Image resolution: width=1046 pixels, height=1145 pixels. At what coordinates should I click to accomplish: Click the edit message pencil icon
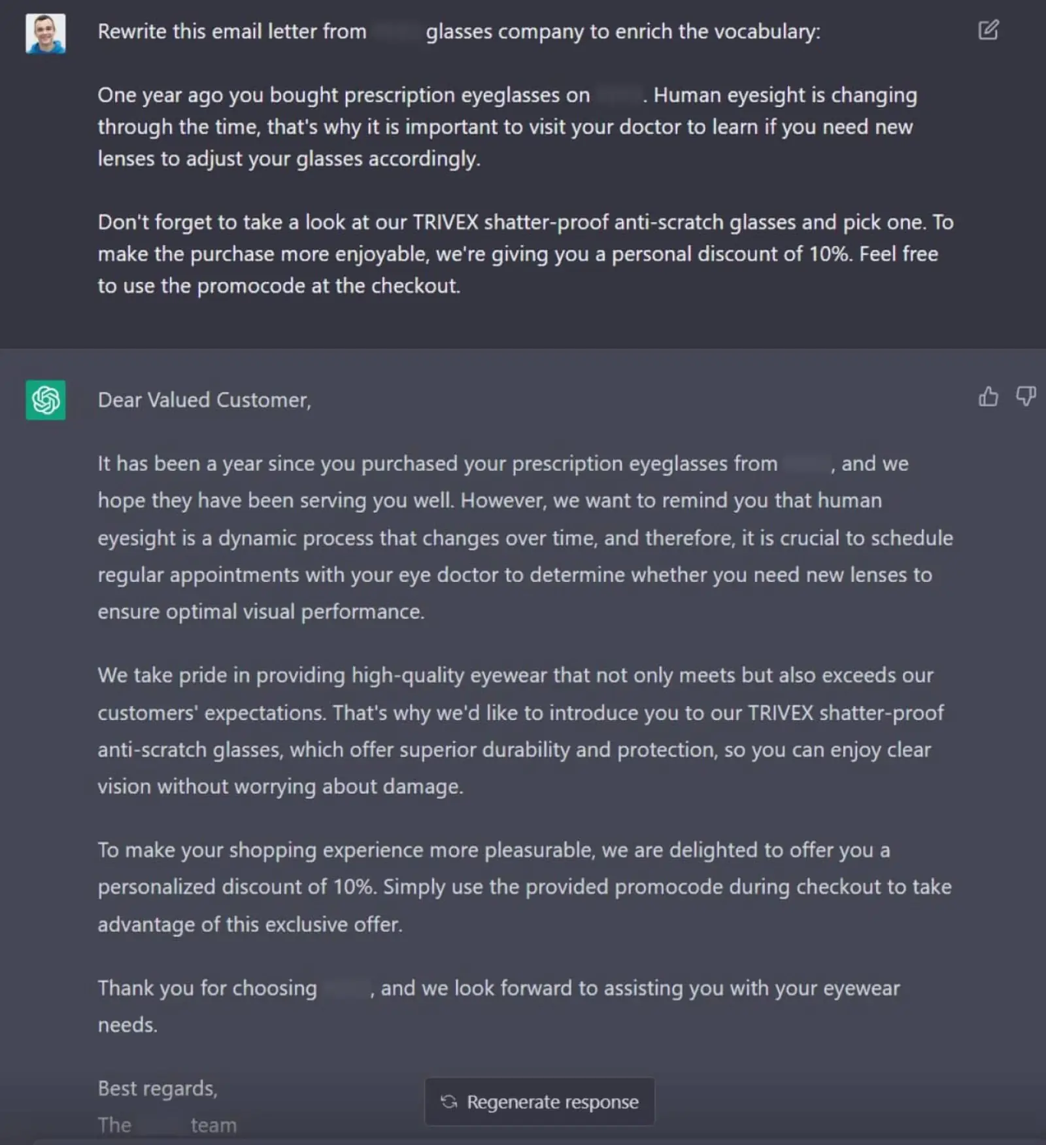[x=988, y=30]
